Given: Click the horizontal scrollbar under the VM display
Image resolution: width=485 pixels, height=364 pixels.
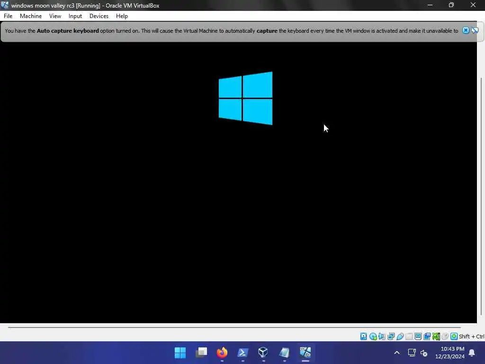Looking at the screenshot, I should pos(234,327).
